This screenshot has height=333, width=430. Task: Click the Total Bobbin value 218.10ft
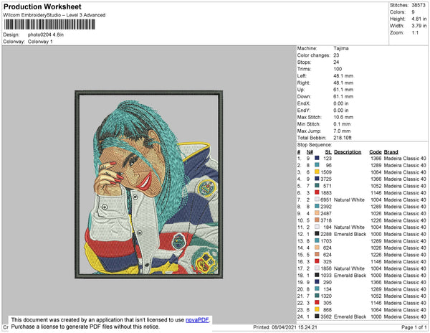(343, 138)
